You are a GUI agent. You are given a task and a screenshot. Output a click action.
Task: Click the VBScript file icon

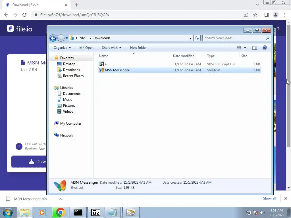[101, 64]
